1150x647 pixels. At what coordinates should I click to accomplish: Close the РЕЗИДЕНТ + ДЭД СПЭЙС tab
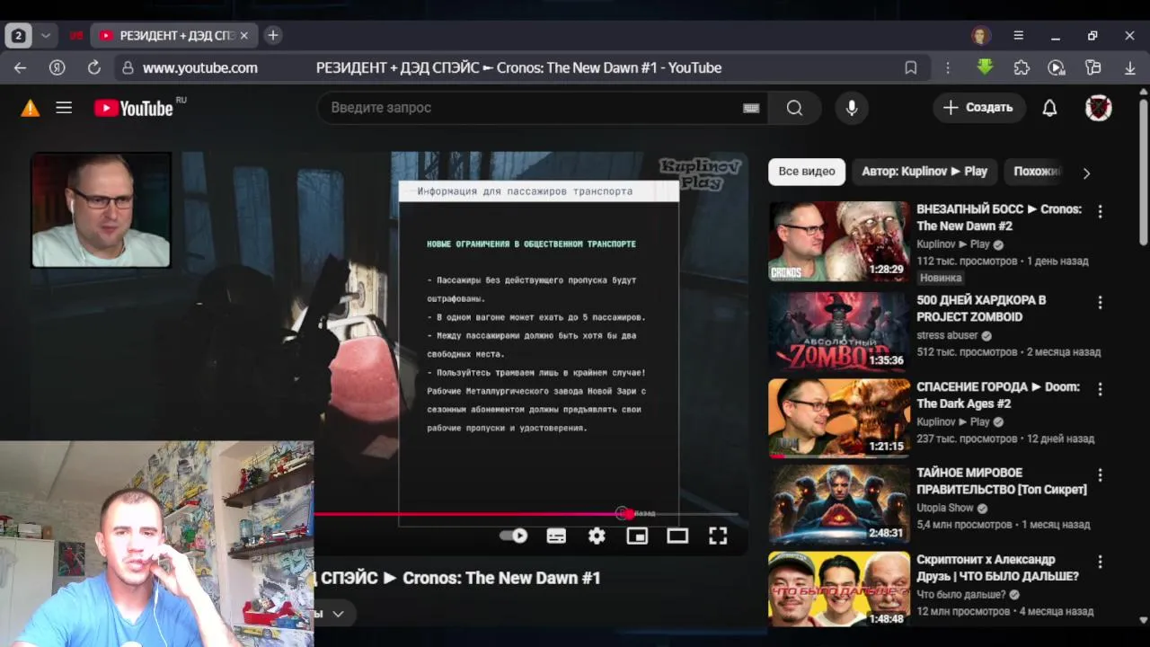pos(243,36)
